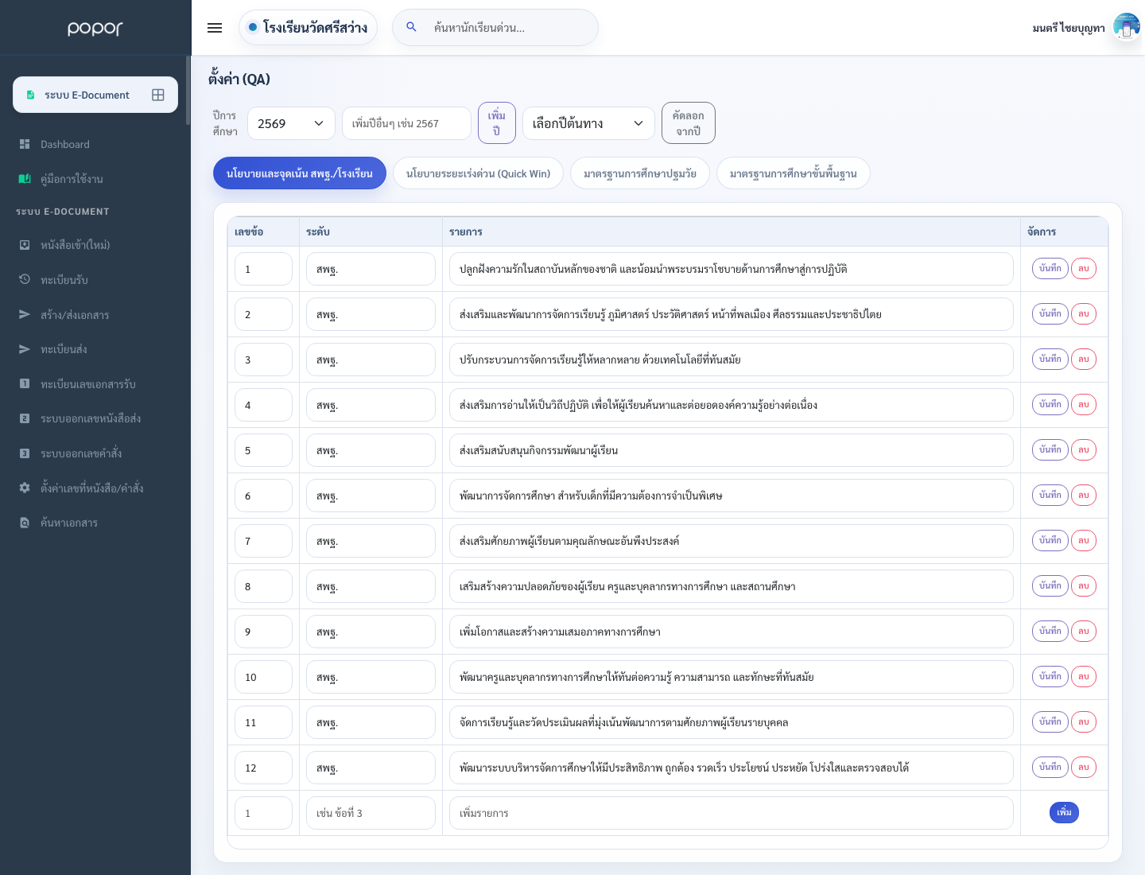Click the ระดับ field of item 9
Screen dimensions: 1145x875
(371, 632)
